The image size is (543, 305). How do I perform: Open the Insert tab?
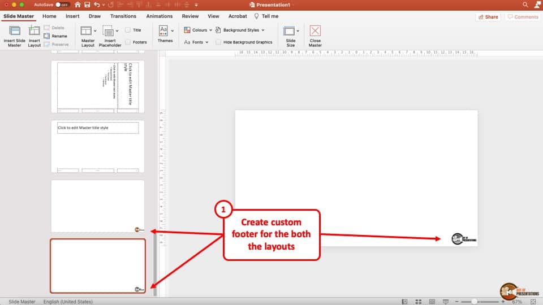(72, 16)
